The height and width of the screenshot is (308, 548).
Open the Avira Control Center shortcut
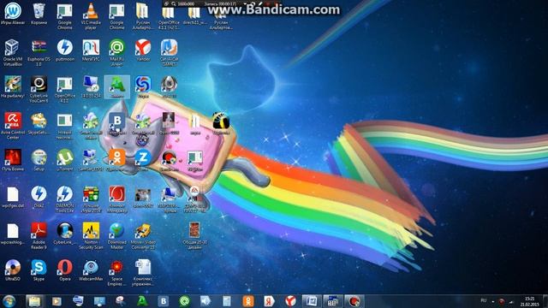coord(13,126)
